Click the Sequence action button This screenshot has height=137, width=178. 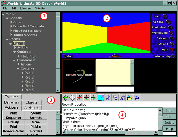(13, 118)
